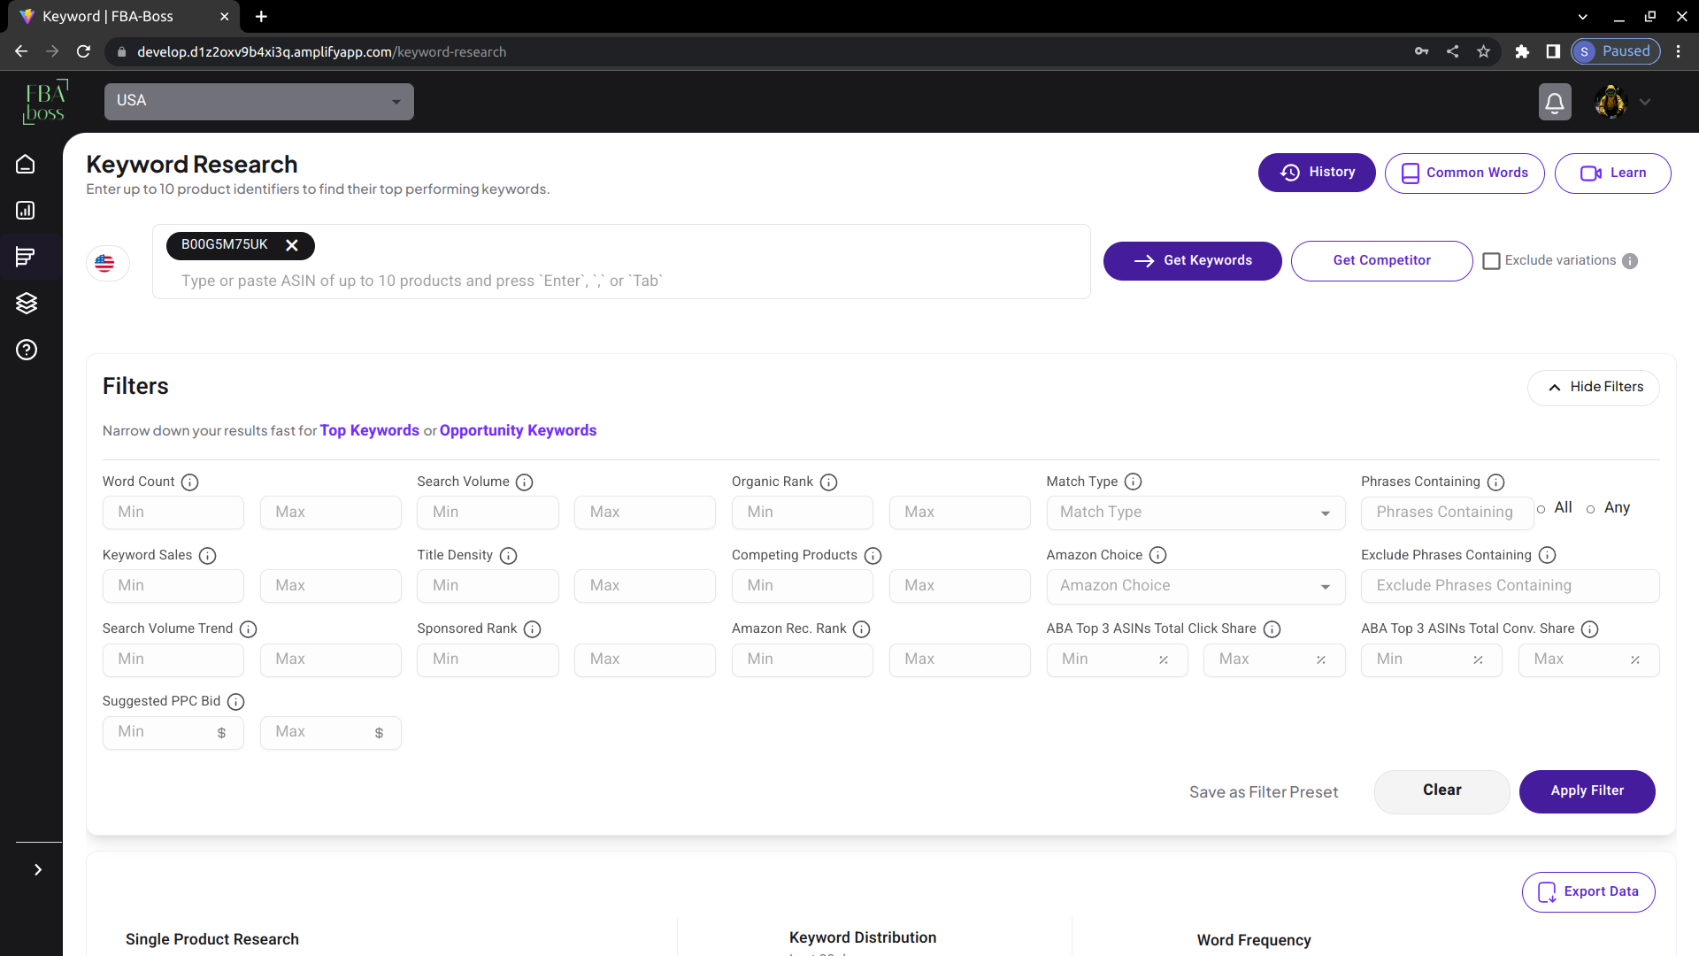This screenshot has width=1699, height=956.
Task: Click the help question mark sidebar icon
Action: pos(26,350)
